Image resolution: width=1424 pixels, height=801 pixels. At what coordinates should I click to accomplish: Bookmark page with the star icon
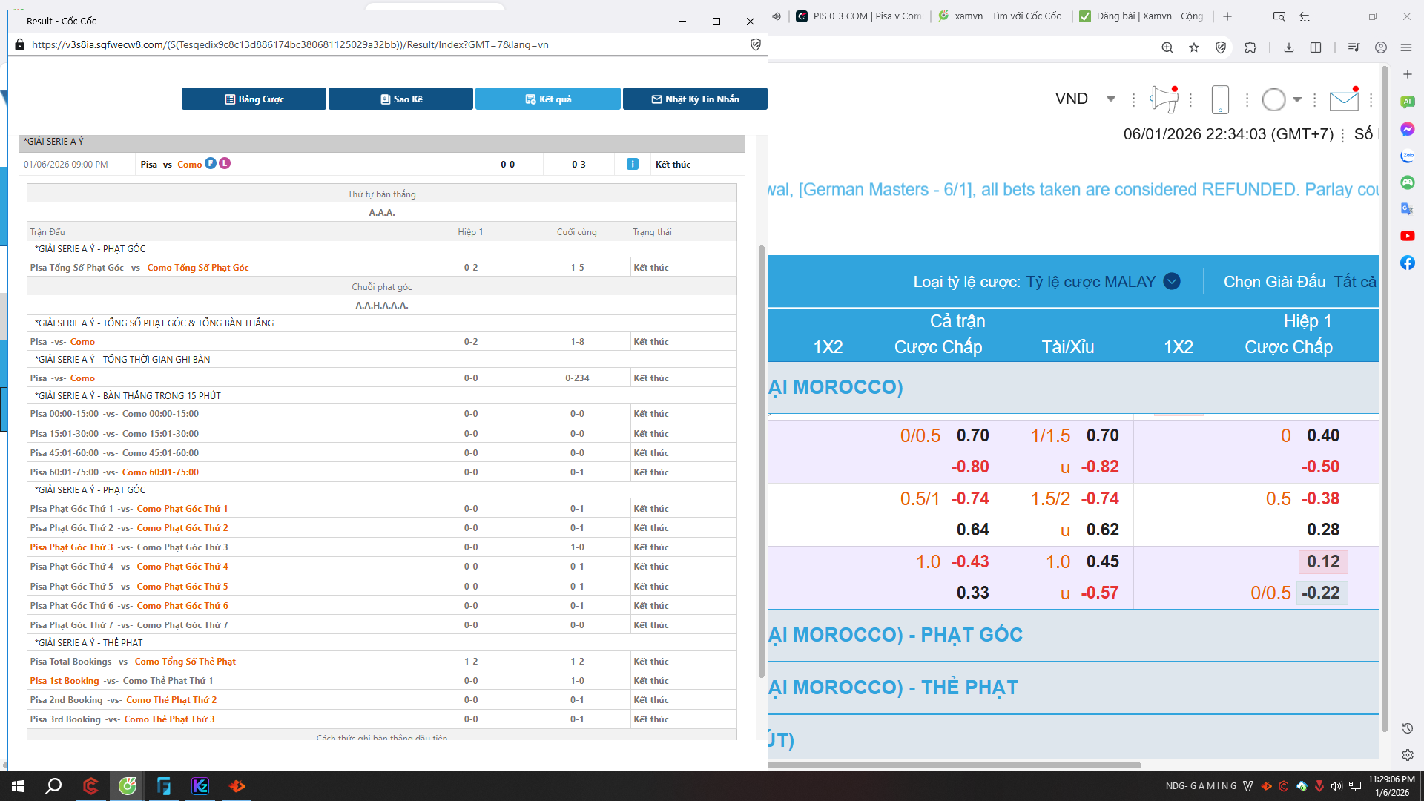(1194, 47)
